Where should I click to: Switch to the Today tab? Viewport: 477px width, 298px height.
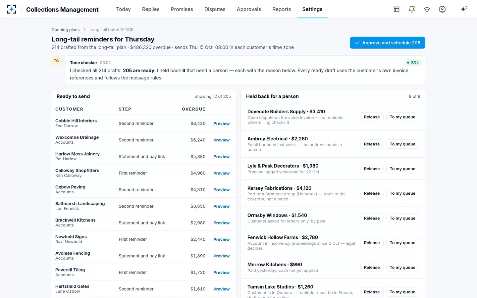click(x=123, y=9)
